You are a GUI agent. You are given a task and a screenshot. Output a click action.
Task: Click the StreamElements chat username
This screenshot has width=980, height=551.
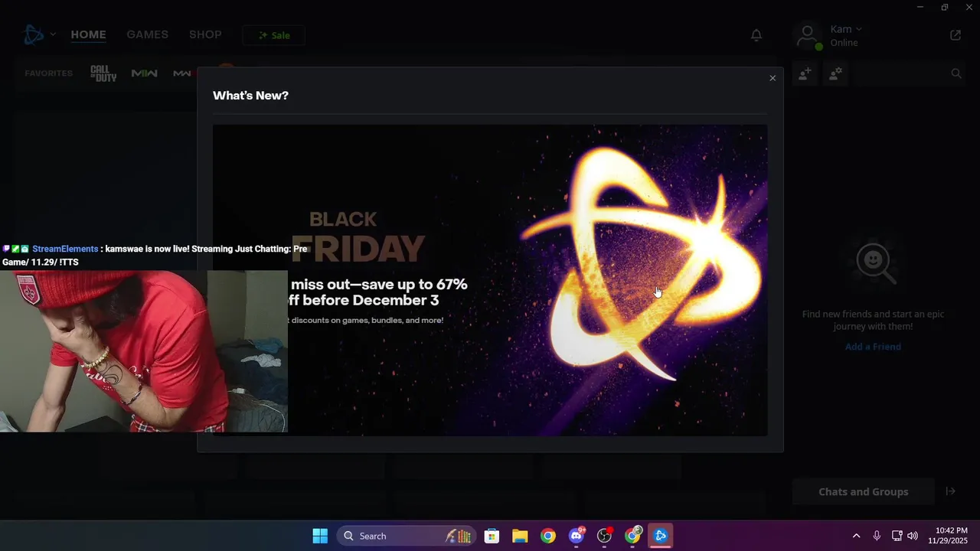tap(65, 249)
